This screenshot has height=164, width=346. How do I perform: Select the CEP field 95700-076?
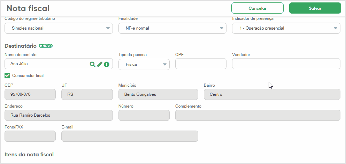[30, 94]
